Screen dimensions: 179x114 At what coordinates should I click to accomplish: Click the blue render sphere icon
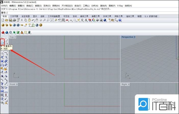coord(105,20)
